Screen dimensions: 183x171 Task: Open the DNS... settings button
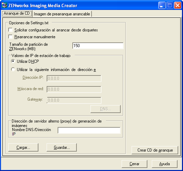click(x=106, y=109)
